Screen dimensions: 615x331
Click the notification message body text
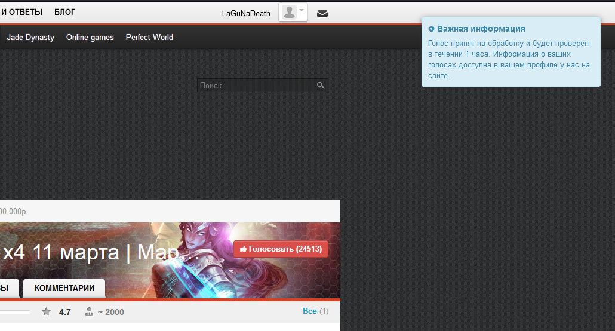click(509, 60)
